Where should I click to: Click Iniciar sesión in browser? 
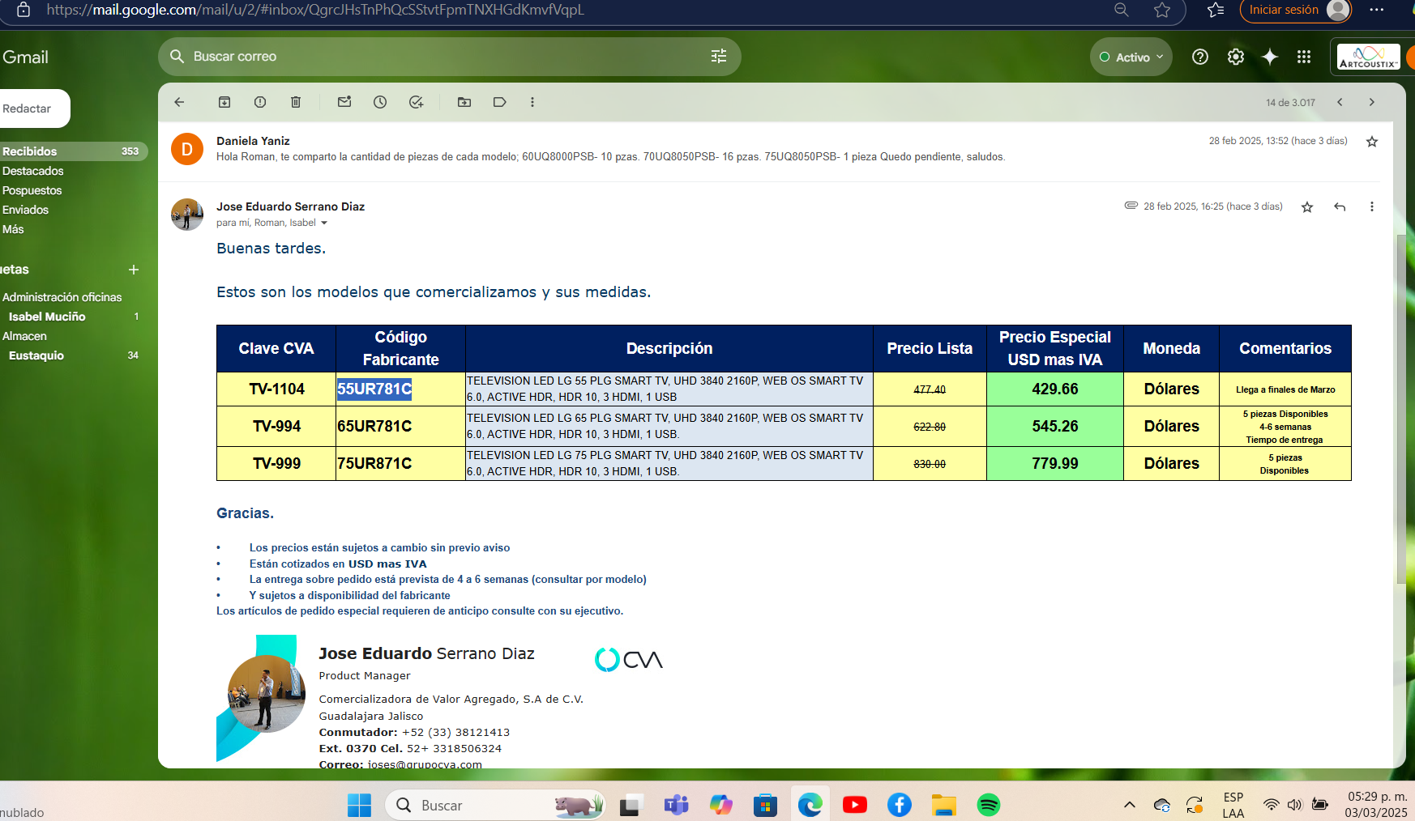pyautogui.click(x=1295, y=10)
